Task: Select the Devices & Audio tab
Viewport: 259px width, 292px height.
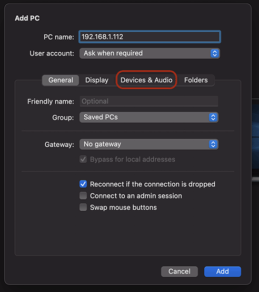Action: [x=146, y=80]
